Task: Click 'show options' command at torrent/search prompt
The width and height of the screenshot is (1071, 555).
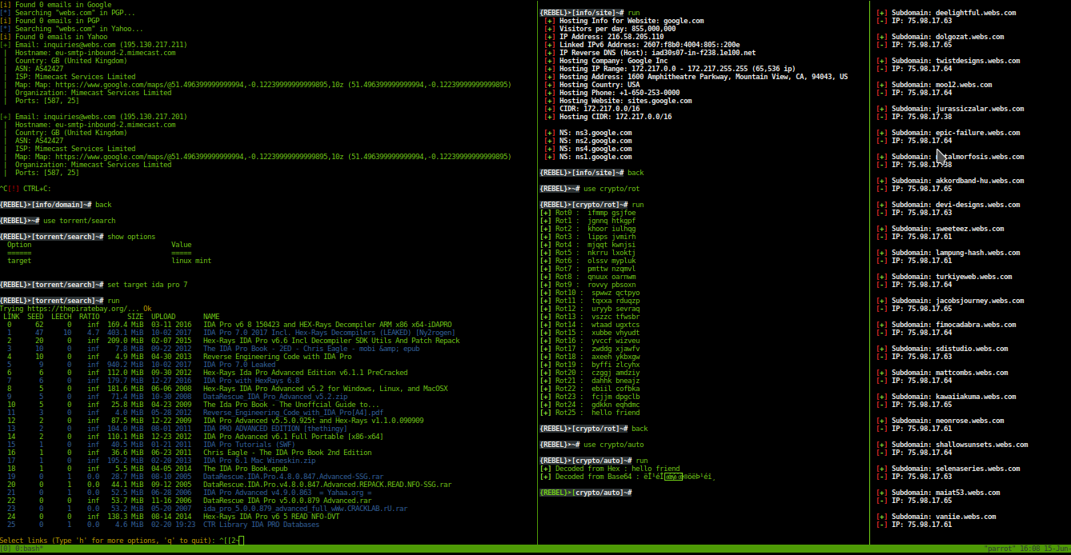Action: pos(131,237)
